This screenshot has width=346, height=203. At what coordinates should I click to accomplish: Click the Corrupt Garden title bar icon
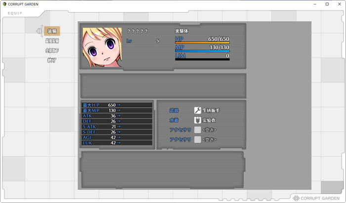(4, 4)
